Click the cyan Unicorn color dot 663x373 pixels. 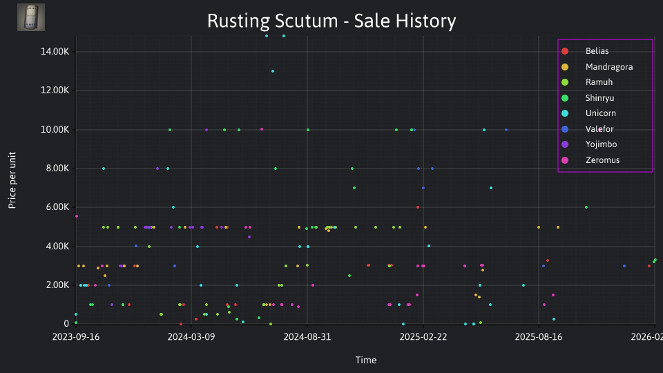pyautogui.click(x=565, y=113)
